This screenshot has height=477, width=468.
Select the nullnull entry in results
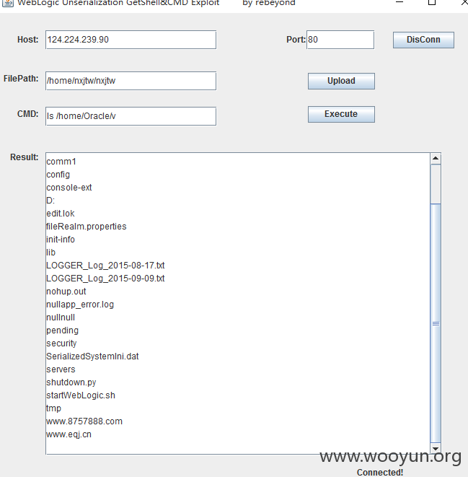[61, 318]
